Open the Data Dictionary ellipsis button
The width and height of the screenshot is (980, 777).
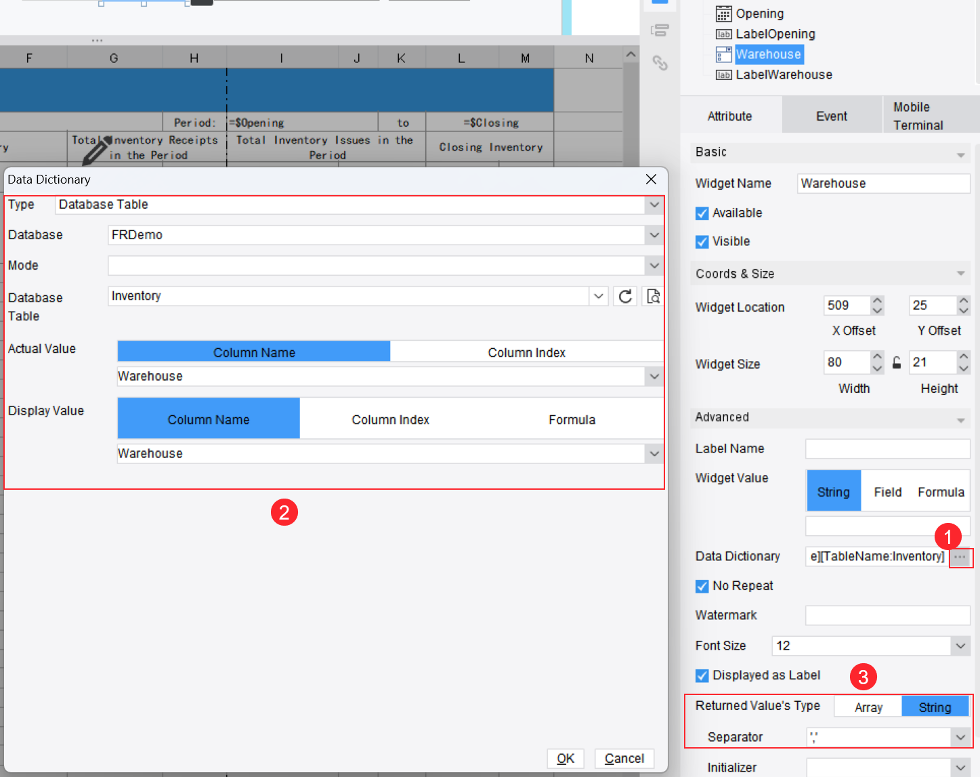click(x=960, y=557)
